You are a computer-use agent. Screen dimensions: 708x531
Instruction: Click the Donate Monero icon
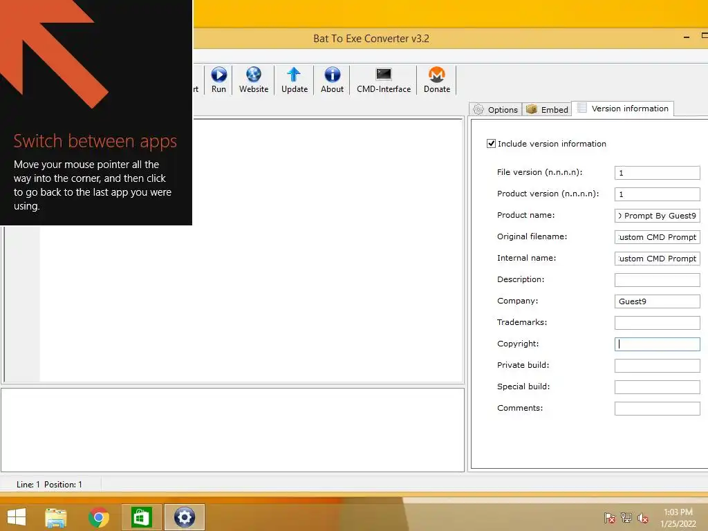[x=437, y=80]
